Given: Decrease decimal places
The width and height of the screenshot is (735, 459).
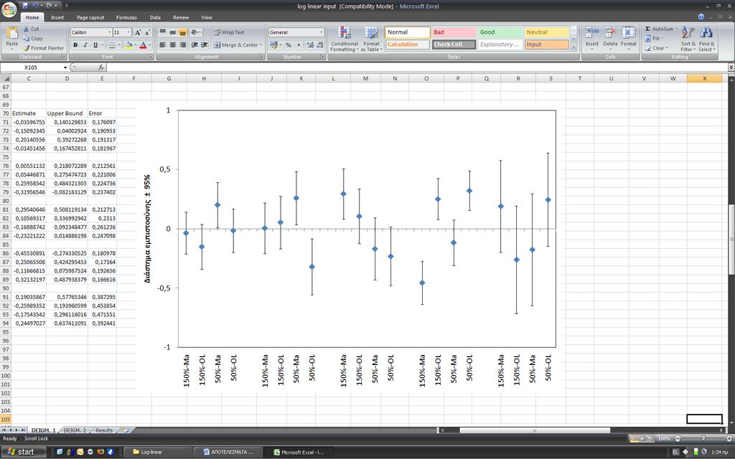Looking at the screenshot, I should 319,45.
